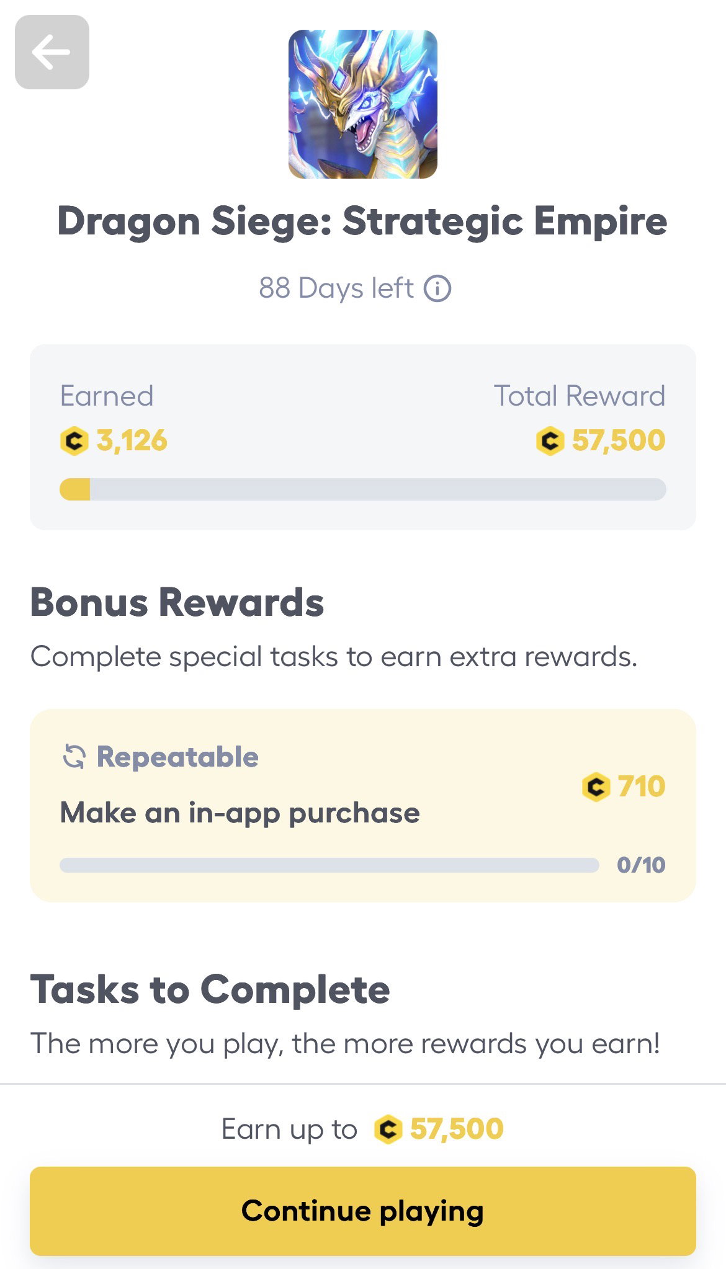
Task: Click the earned rewards progress bar
Action: tap(363, 489)
